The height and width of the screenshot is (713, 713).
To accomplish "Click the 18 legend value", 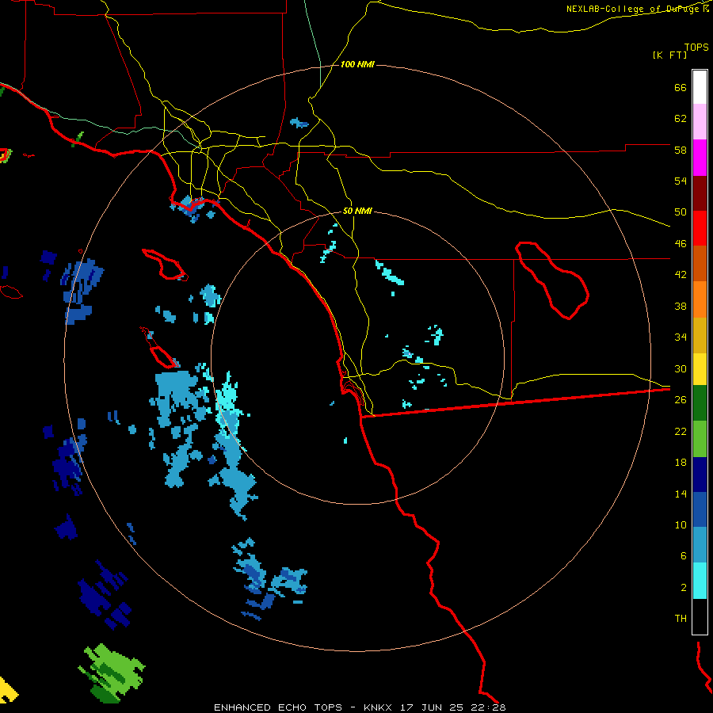I will pyautogui.click(x=681, y=463).
